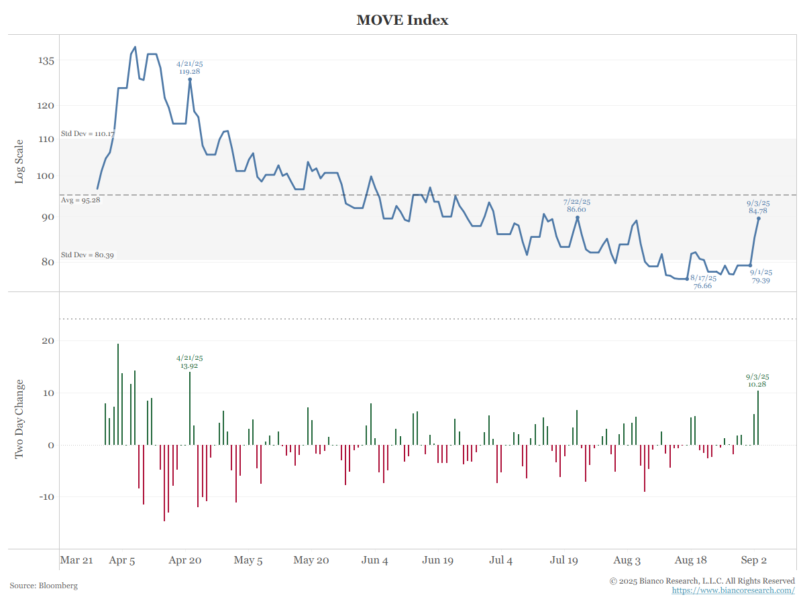805x603 pixels.
Task: Click the Source: Bloomberg text
Action: point(44,586)
